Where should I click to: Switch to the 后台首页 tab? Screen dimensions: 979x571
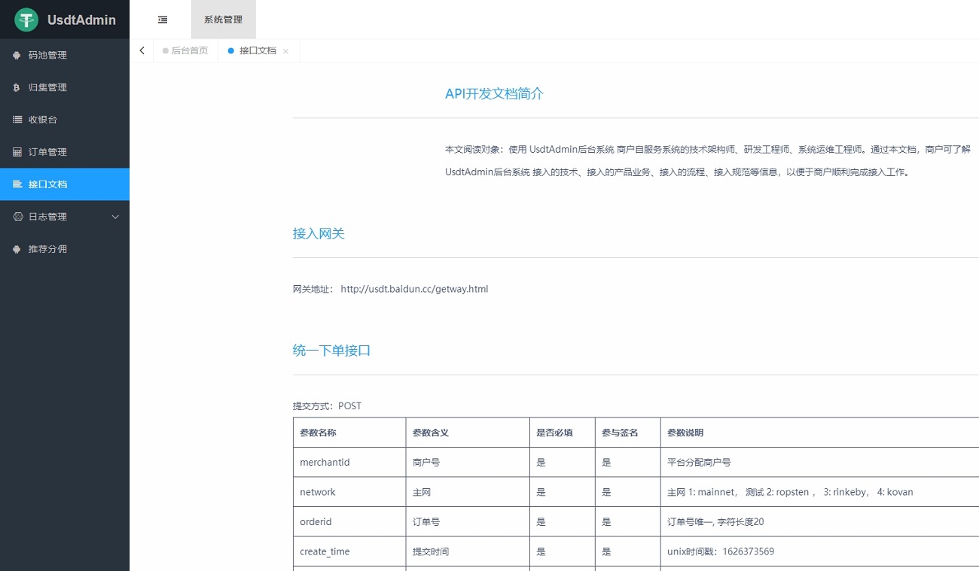pyautogui.click(x=190, y=50)
